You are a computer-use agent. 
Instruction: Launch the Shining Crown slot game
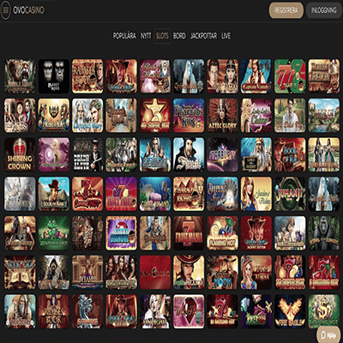point(20,154)
